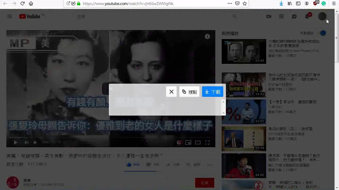Open page actions three-dot menu
Image resolution: width=339 pixels, height=190 pixels.
[230, 3]
